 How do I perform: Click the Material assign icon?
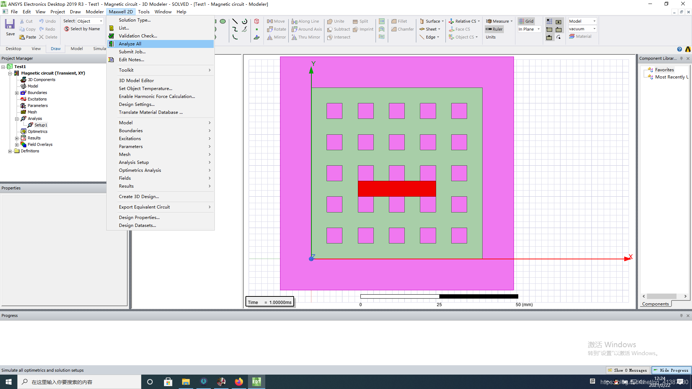(x=572, y=36)
